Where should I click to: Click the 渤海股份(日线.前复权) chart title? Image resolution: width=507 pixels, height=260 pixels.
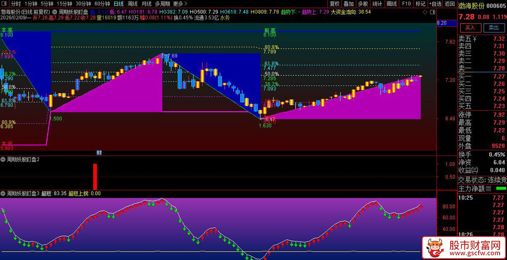point(26,12)
